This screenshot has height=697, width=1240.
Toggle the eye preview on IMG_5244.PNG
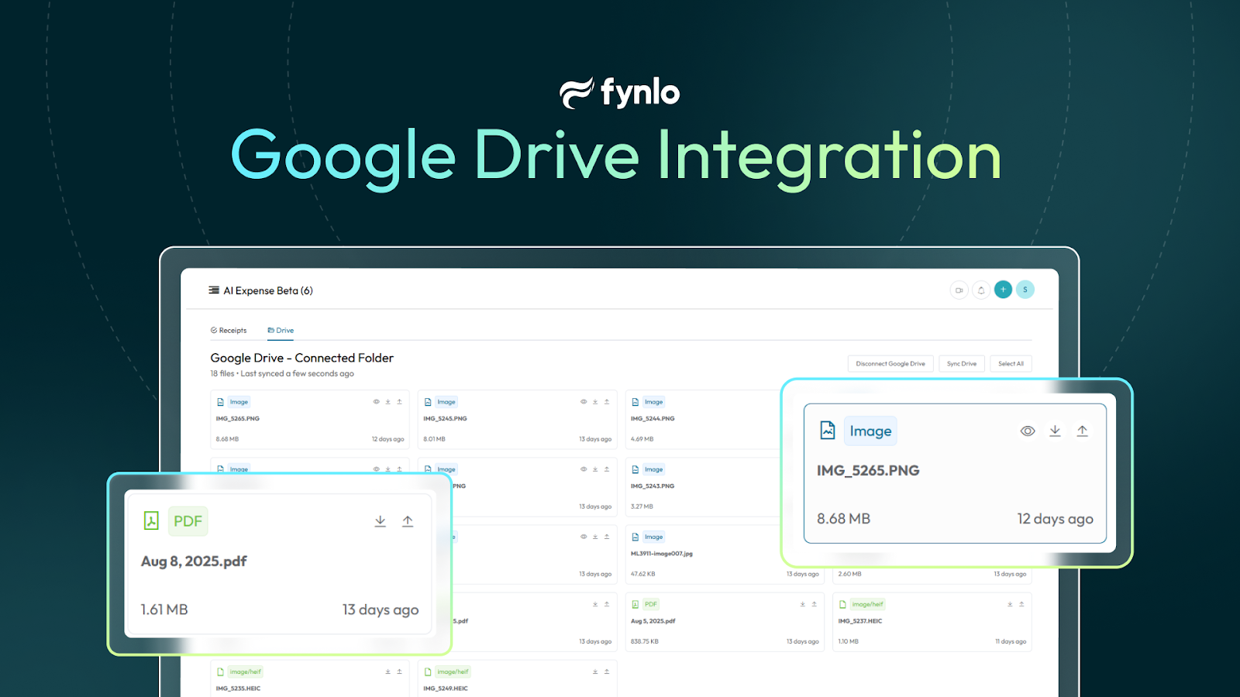790,402
